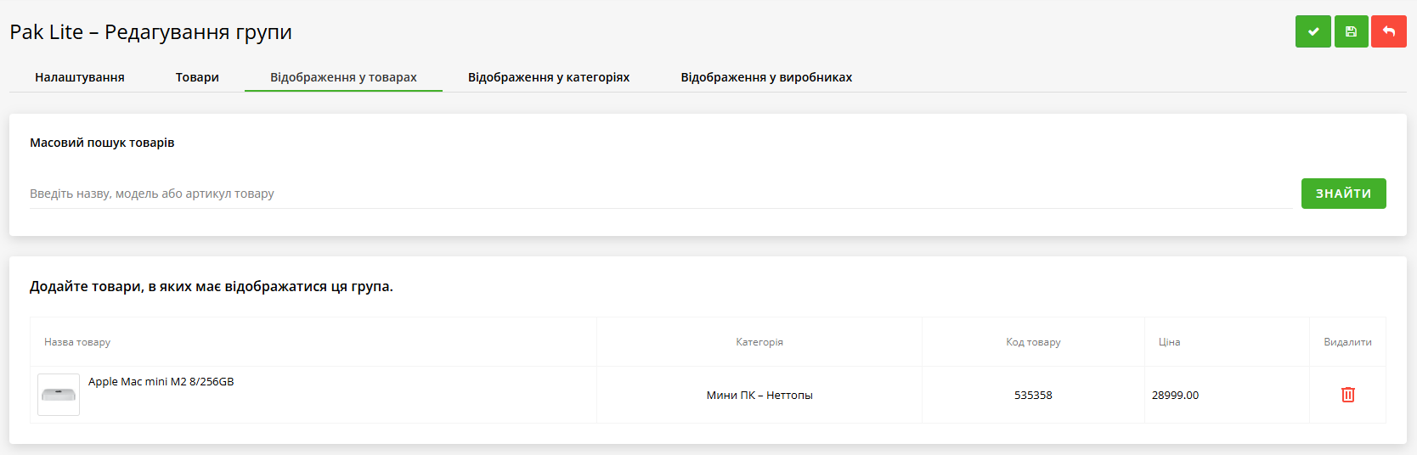This screenshot has width=1417, height=455.
Task: Open the Налаштування tab
Action: click(x=80, y=77)
